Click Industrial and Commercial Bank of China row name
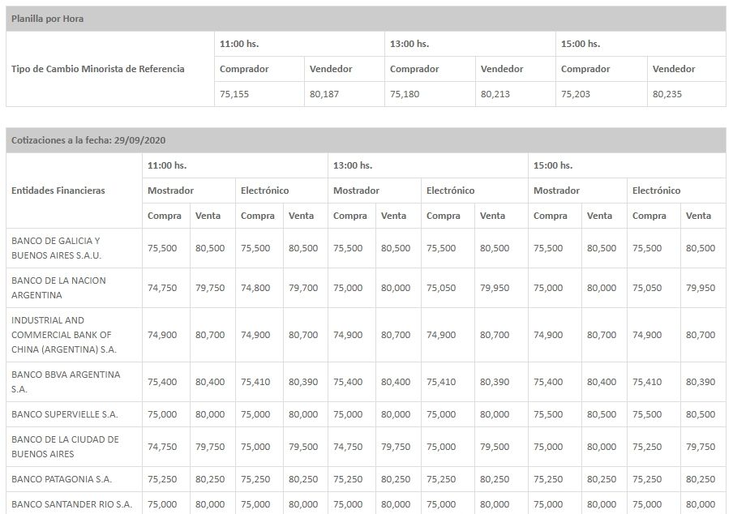 [x=63, y=335]
